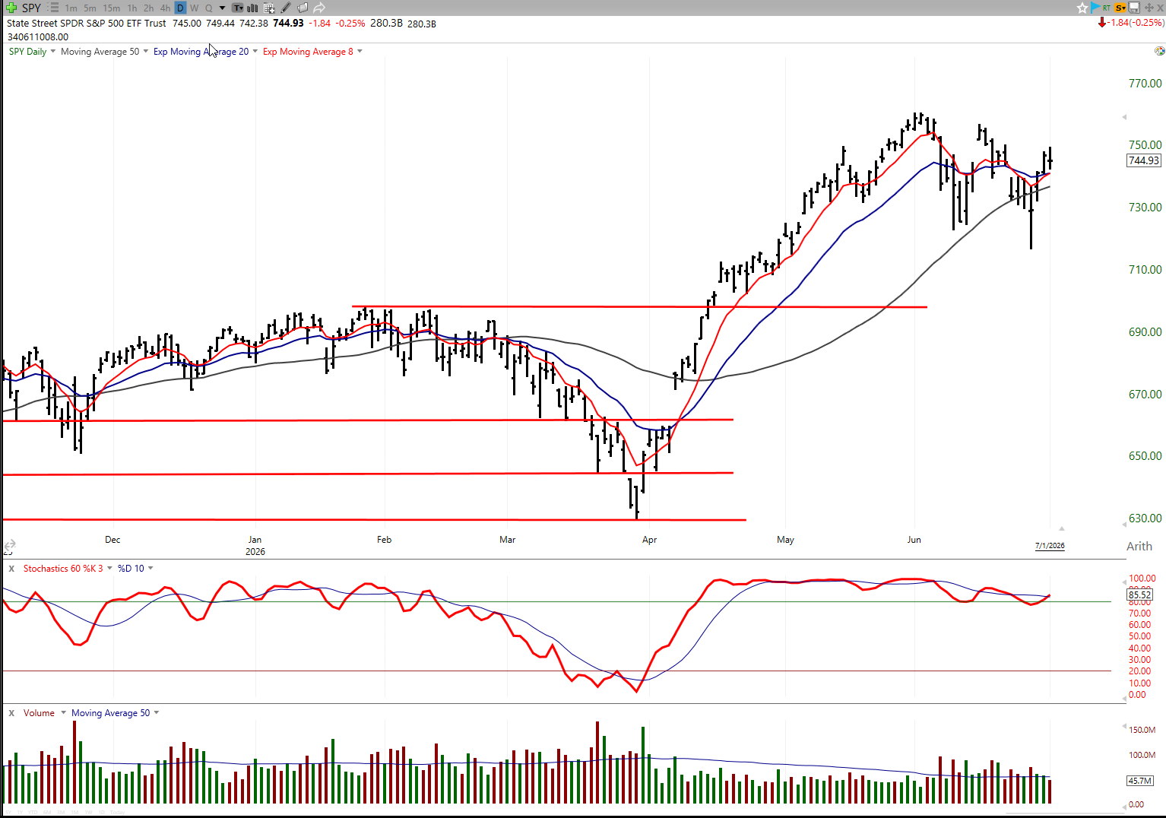Click the Arith scale type label

point(1139,547)
